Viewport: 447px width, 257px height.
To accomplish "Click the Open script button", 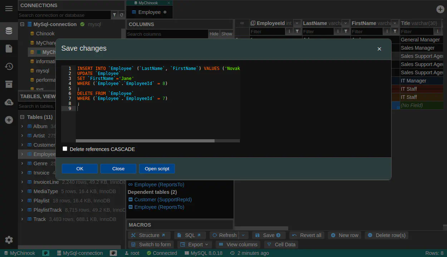I will pos(157,168).
